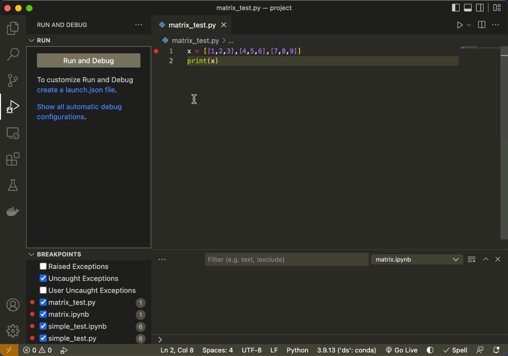The image size is (508, 356).
Task: Expand the breadcrumb ellipsis symbol
Action: pyautogui.click(x=231, y=41)
